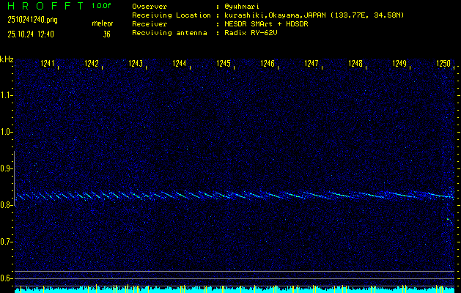The height and width of the screenshot is (293, 461).
Task: Select the 0.6 kHz axis label
Action: [7, 278]
